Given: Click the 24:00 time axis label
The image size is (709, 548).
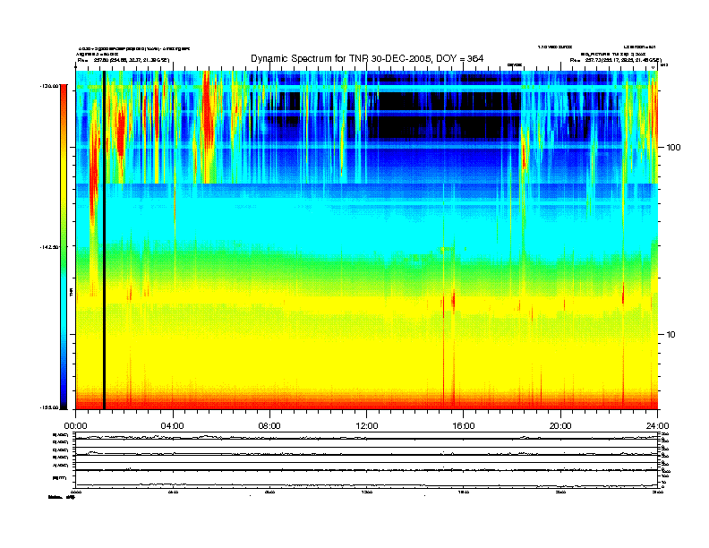Looking at the screenshot, I should (657, 426).
